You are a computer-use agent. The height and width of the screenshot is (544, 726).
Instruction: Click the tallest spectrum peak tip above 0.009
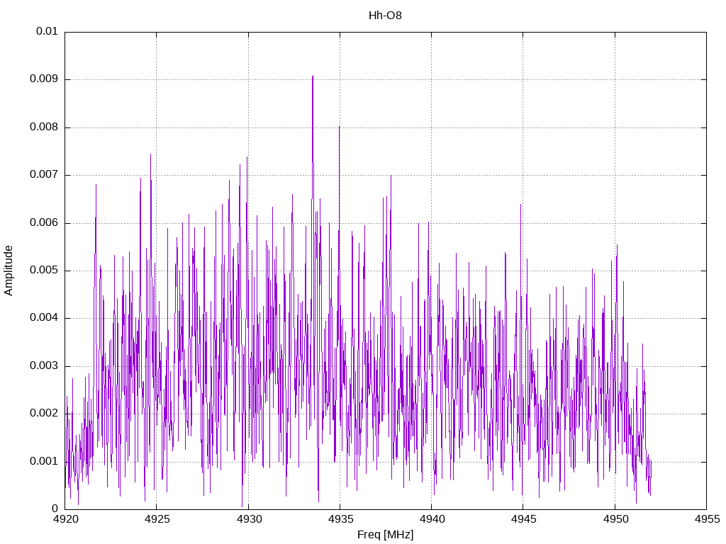(x=312, y=76)
